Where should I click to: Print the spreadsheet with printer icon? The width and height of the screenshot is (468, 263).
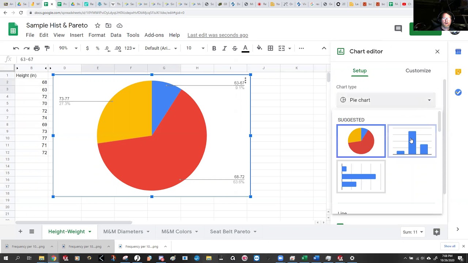pyautogui.click(x=37, y=48)
